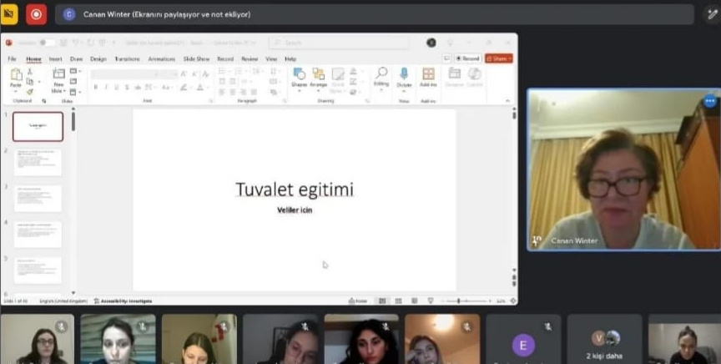Screen dimensions: 721x364
Task: Open the Slide Show ribbon tab
Action: 196,59
